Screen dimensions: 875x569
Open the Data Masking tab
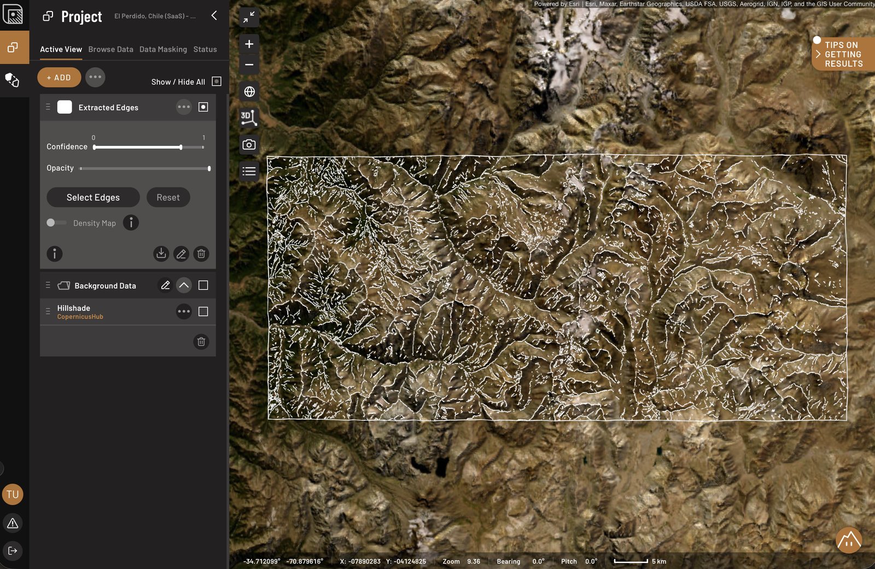[163, 49]
